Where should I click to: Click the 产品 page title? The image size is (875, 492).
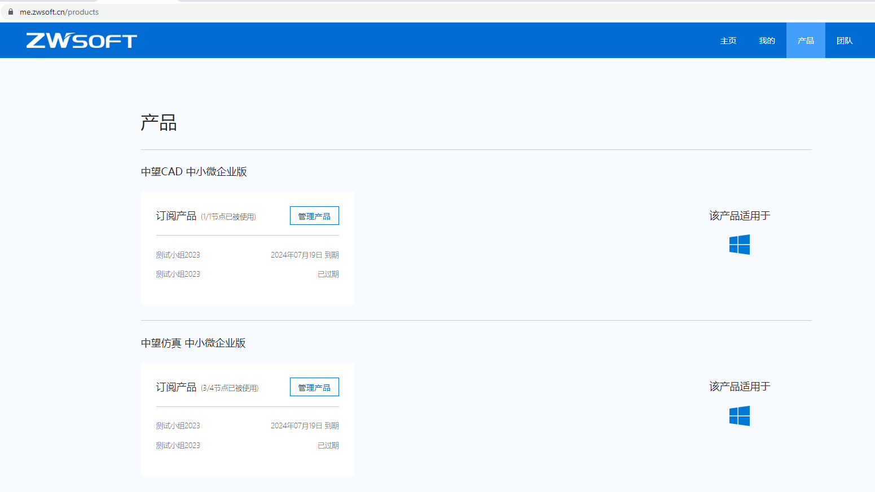[159, 122]
